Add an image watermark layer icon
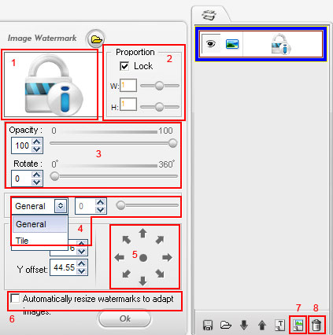The height and width of the screenshot is (335, 333). click(298, 326)
